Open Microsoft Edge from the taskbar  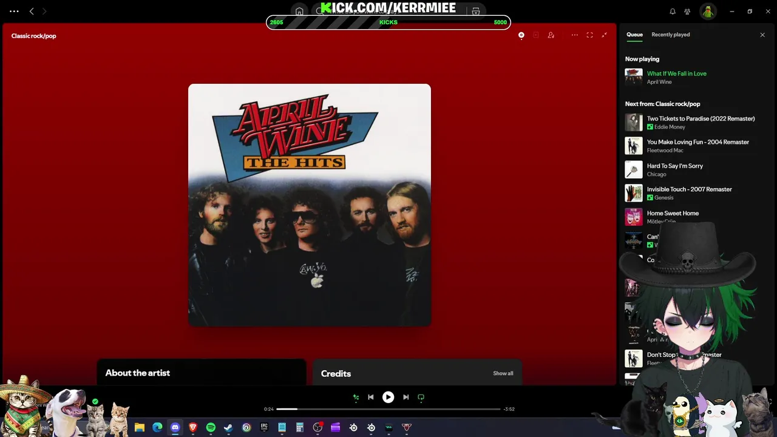click(x=157, y=428)
